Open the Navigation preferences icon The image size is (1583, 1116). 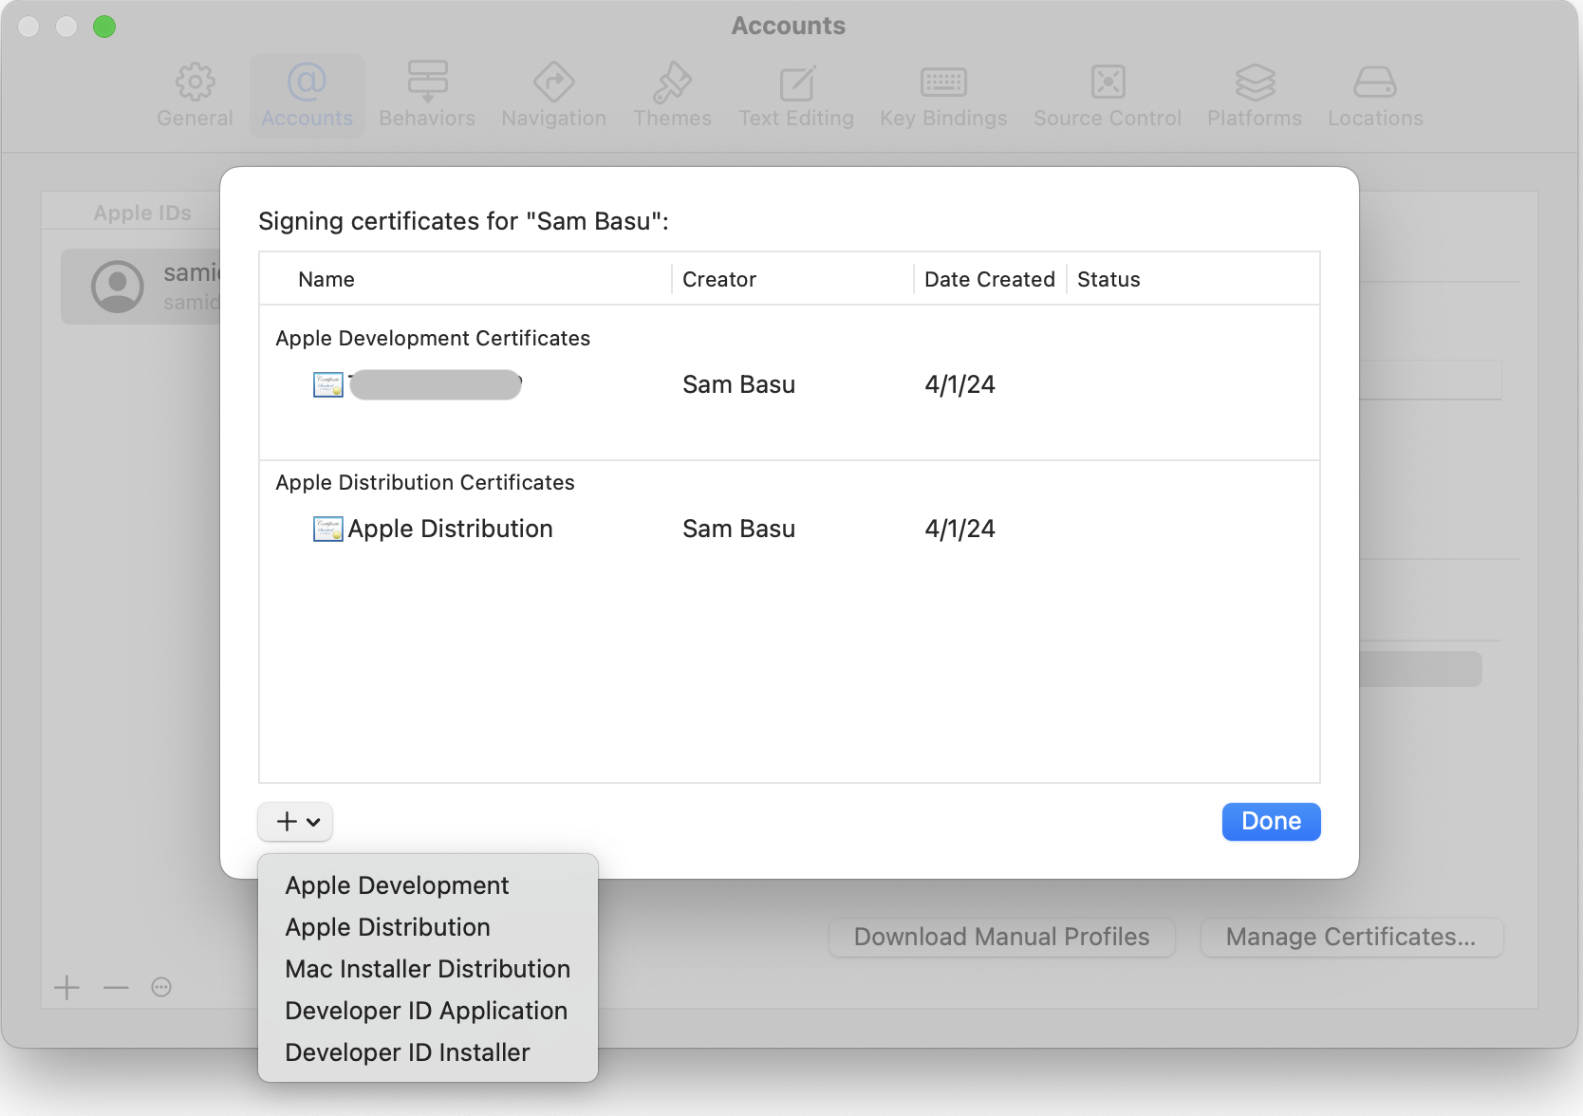(x=553, y=83)
